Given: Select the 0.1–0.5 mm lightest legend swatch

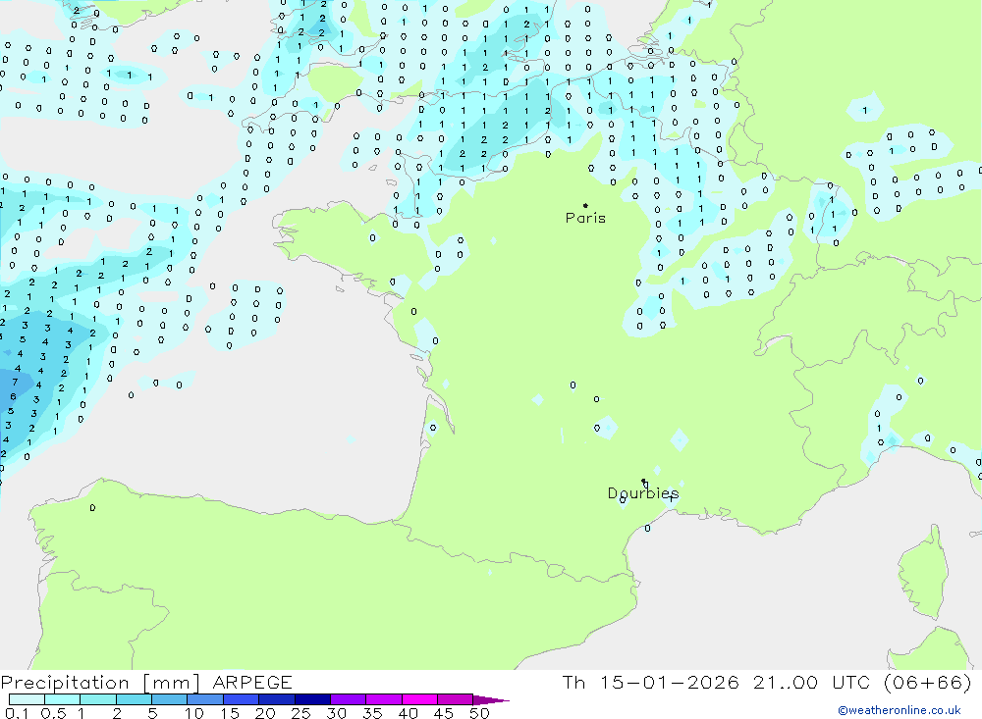Looking at the screenshot, I should coord(27,699).
